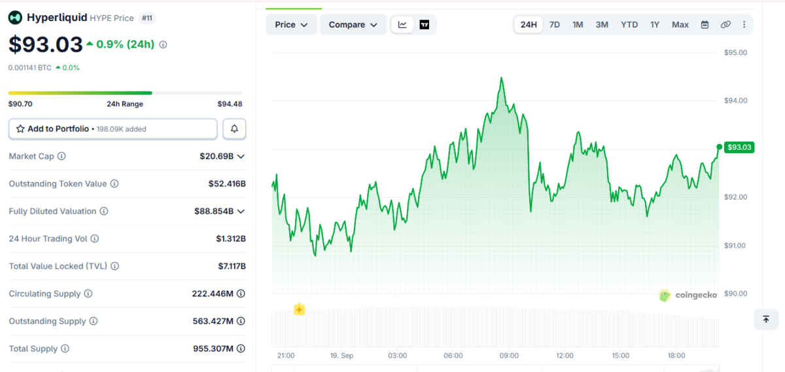This screenshot has height=372, width=785.
Task: Select the YTD timeframe tab
Action: pos(629,25)
